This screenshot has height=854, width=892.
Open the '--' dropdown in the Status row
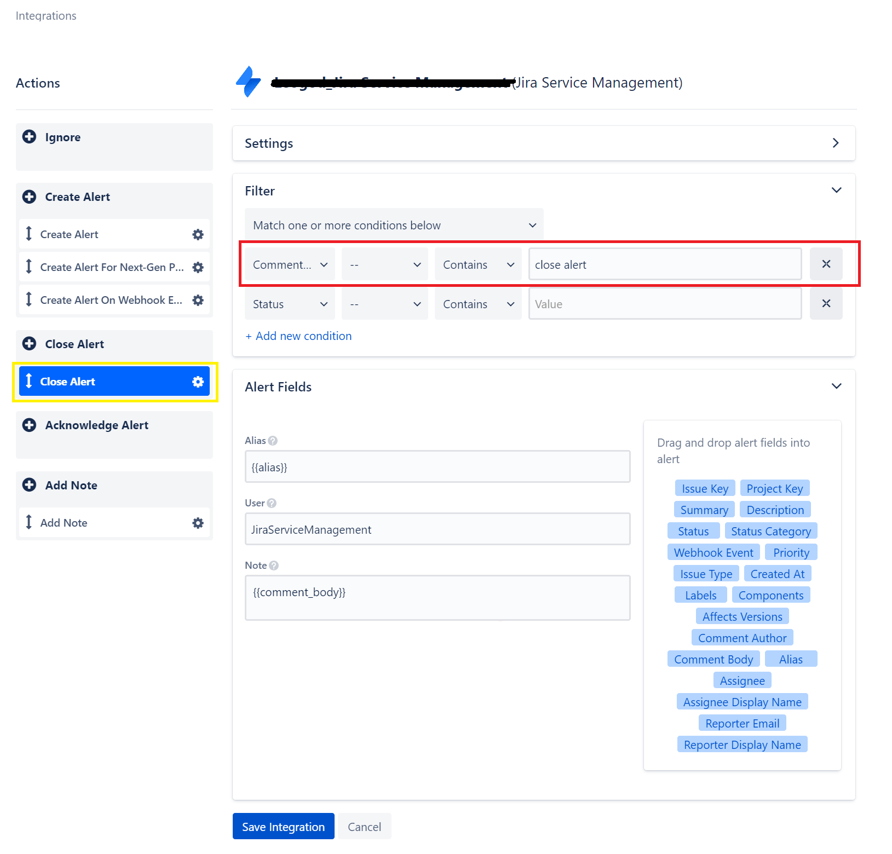click(385, 304)
